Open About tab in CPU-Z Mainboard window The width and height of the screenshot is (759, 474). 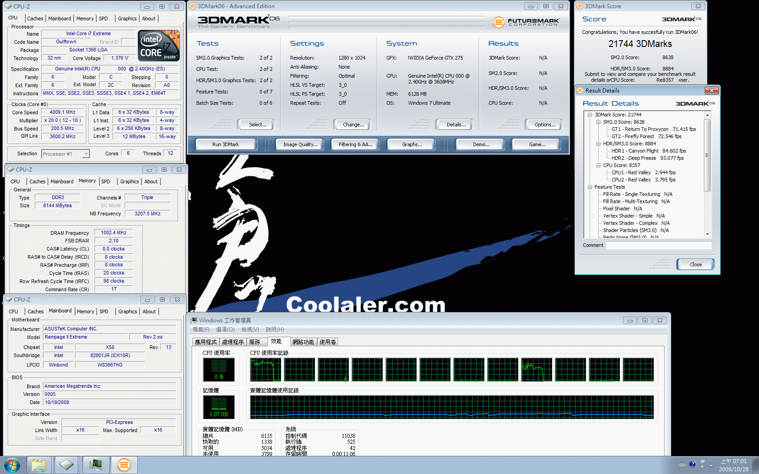[x=149, y=311]
